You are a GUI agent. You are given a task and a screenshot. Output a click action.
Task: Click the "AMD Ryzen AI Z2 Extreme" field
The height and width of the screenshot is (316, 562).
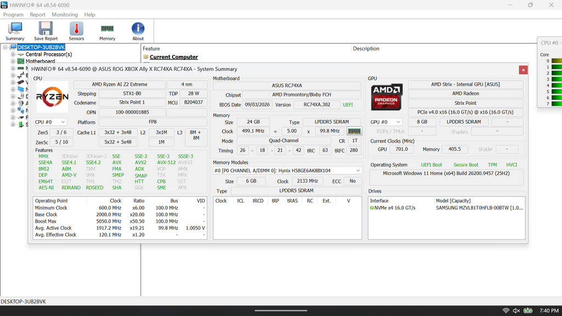[x=119, y=84]
